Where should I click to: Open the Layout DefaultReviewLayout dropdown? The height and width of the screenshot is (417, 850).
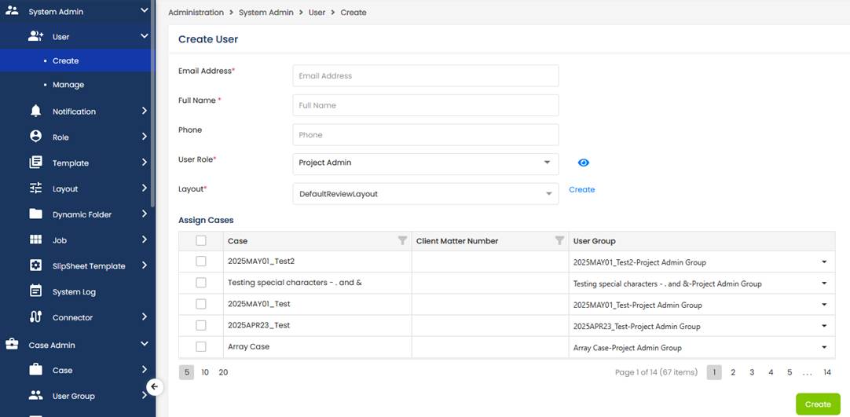point(426,193)
